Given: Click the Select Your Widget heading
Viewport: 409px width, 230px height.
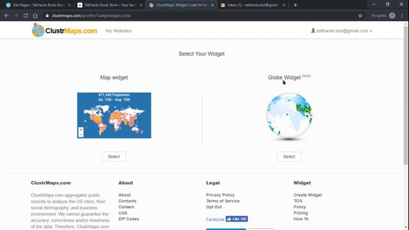Looking at the screenshot, I should (x=202, y=54).
